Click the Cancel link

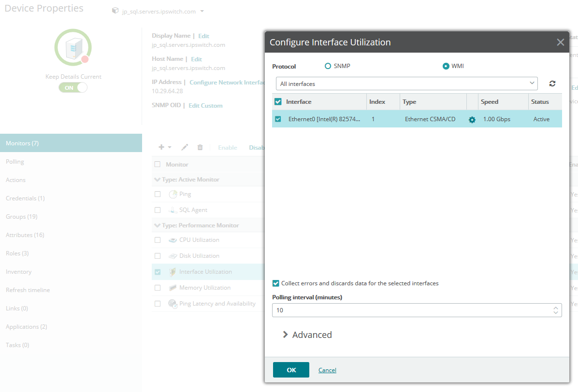click(x=327, y=370)
